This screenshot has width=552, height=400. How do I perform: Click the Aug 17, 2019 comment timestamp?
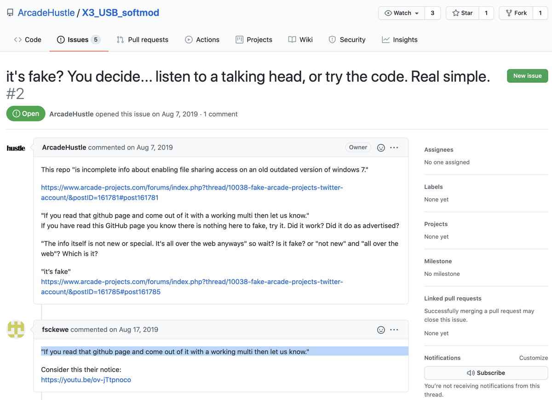pos(138,330)
